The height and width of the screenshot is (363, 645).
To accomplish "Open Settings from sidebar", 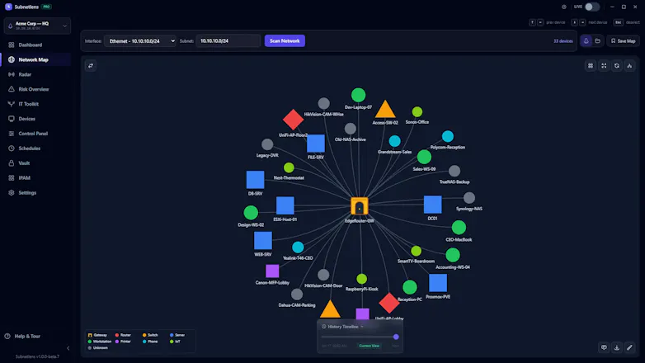I will coord(27,193).
